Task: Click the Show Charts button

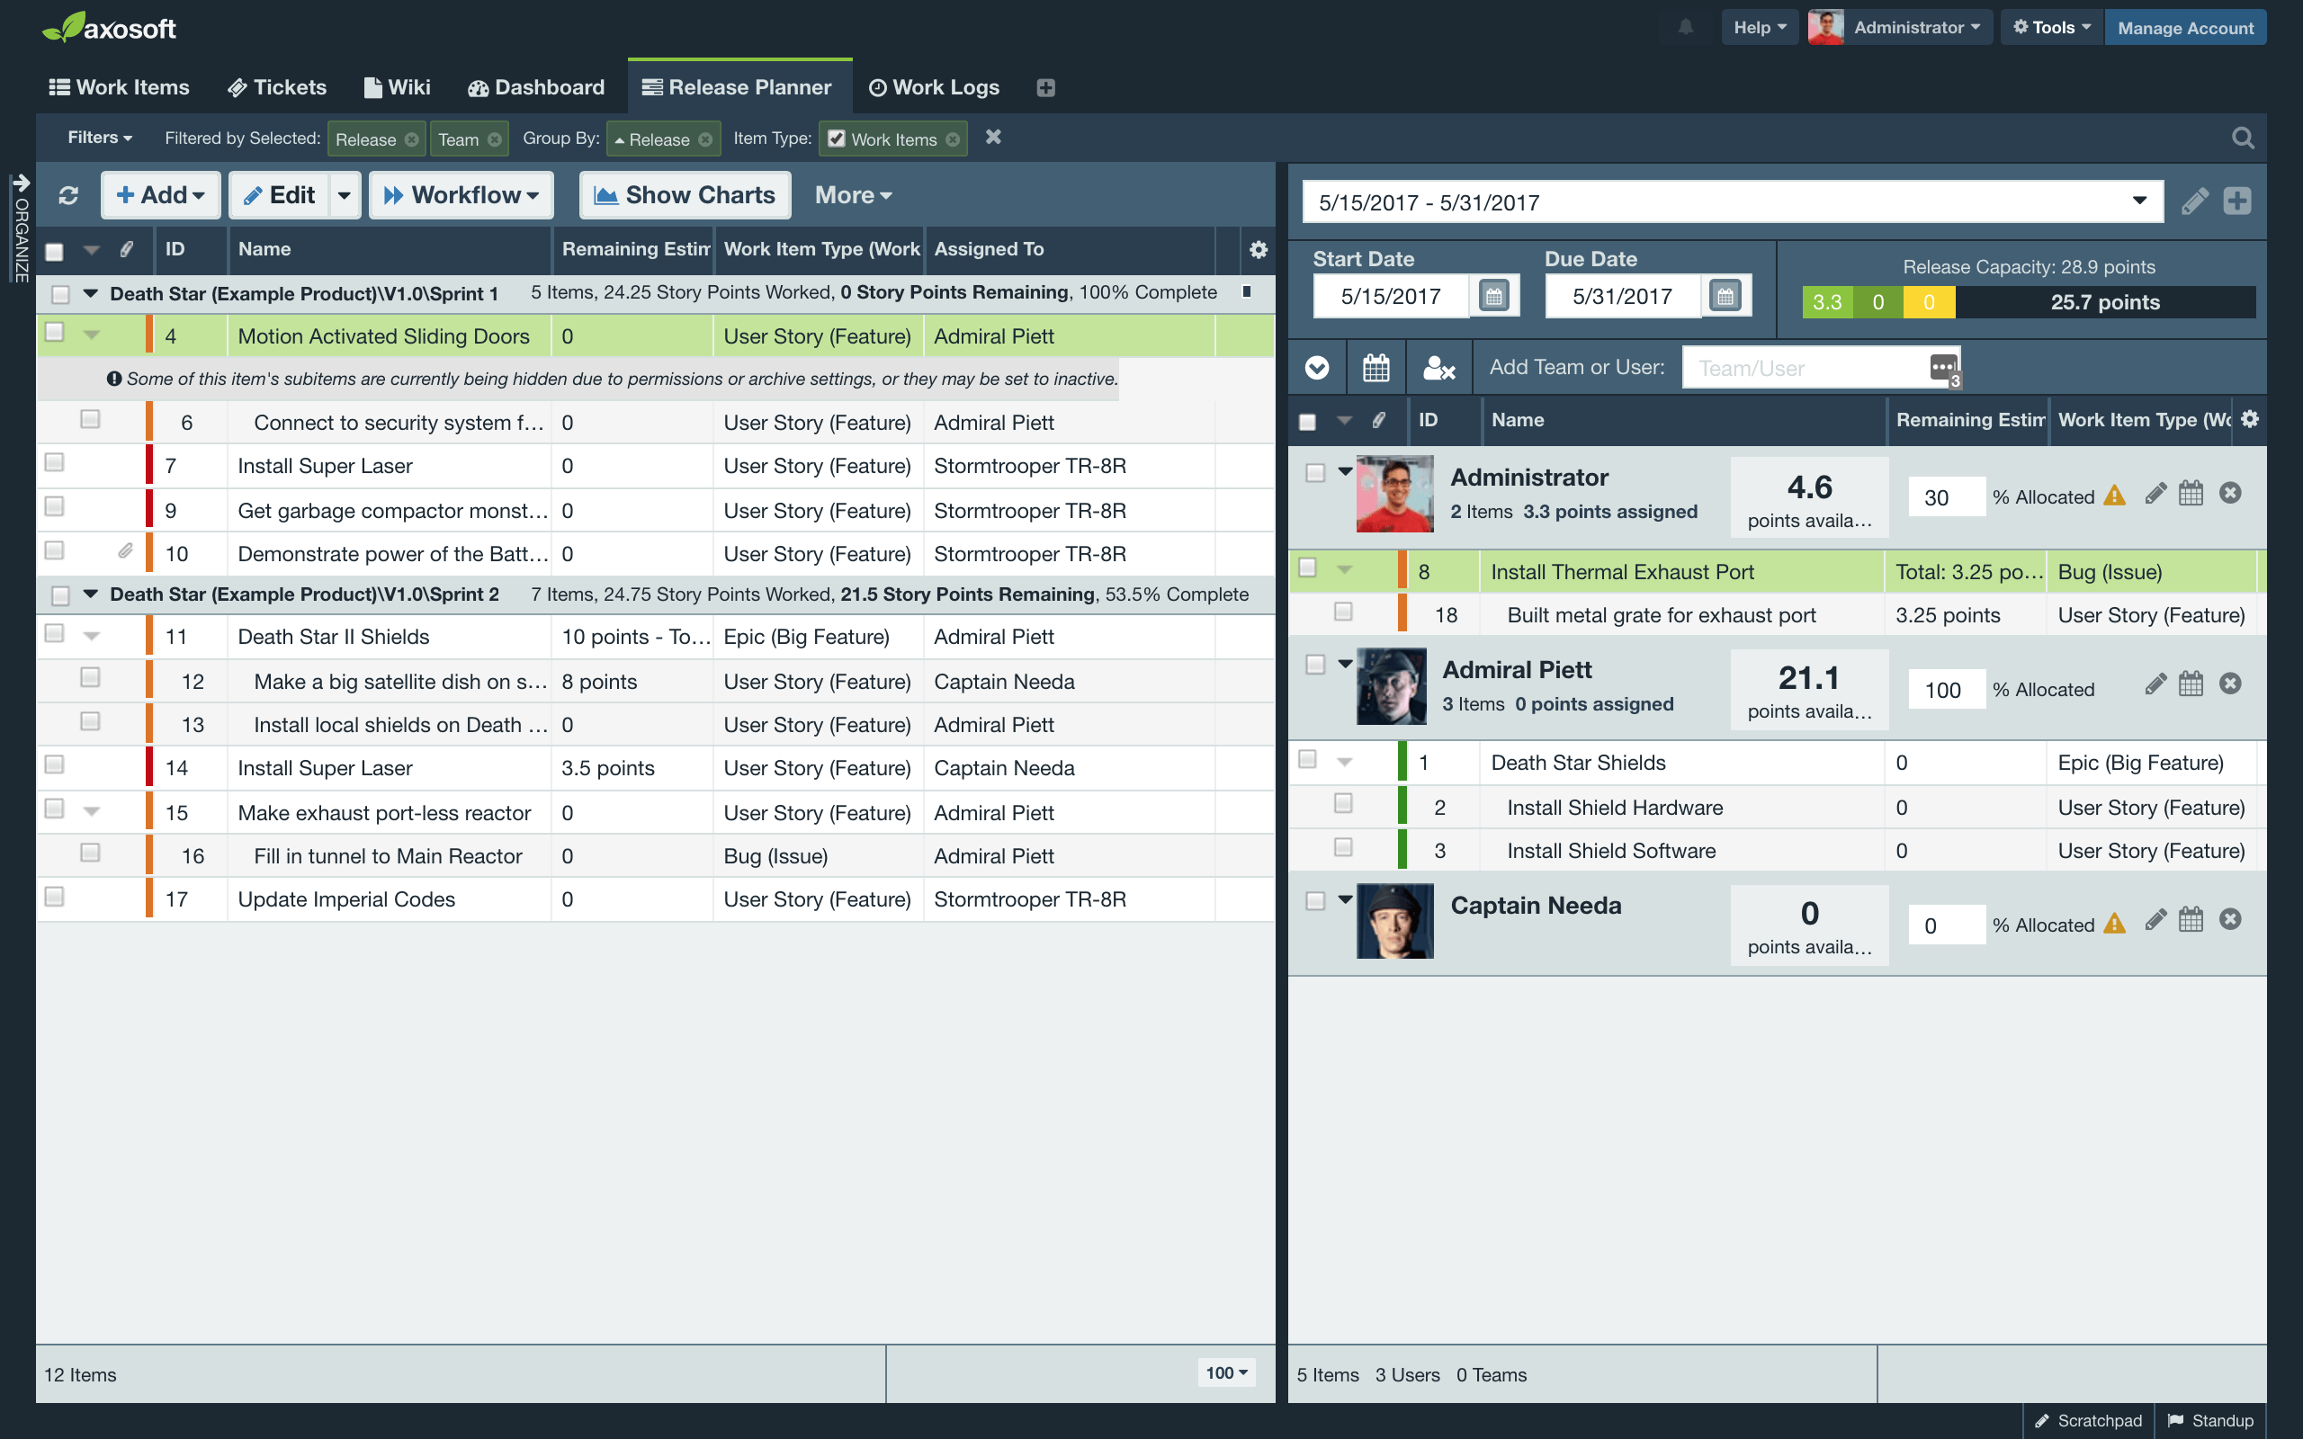Action: click(685, 195)
